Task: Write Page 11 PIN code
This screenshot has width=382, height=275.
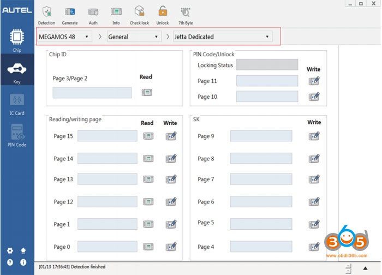Action: pyautogui.click(x=314, y=81)
